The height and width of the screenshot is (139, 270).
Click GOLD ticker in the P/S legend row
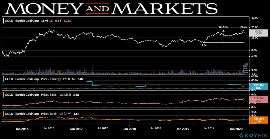(x=9, y=95)
